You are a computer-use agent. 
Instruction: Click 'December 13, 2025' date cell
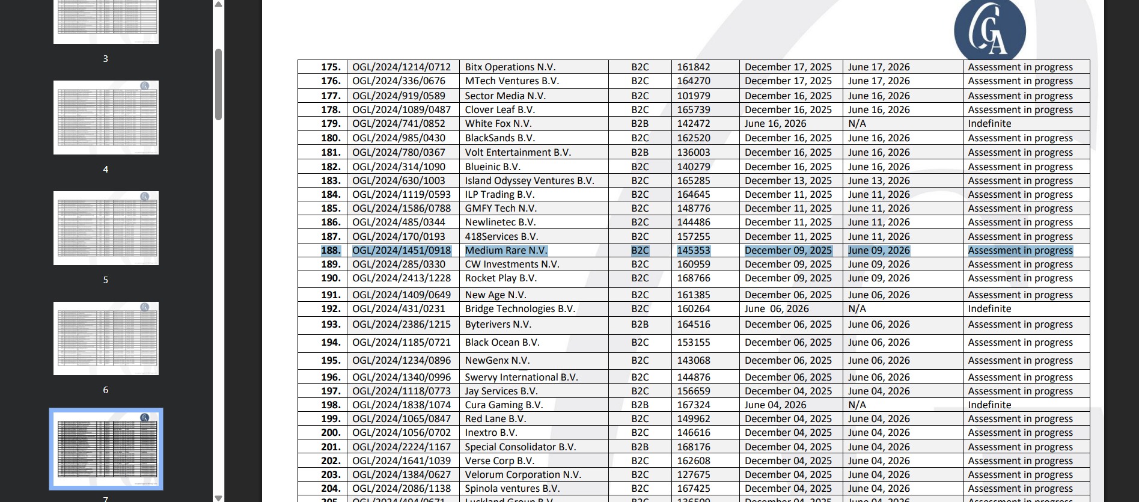[791, 180]
